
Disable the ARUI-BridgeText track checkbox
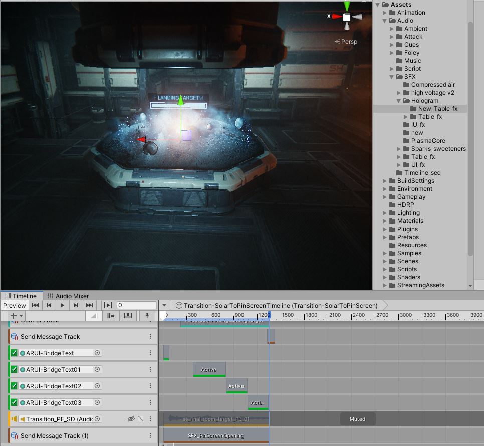pyautogui.click(x=13, y=352)
